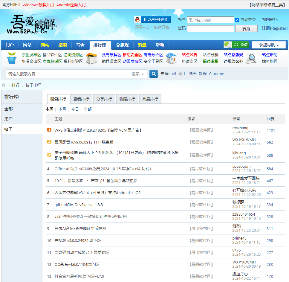Open the Android逆向入门 link
Viewport: 289px width, 282px height.
point(71,5)
